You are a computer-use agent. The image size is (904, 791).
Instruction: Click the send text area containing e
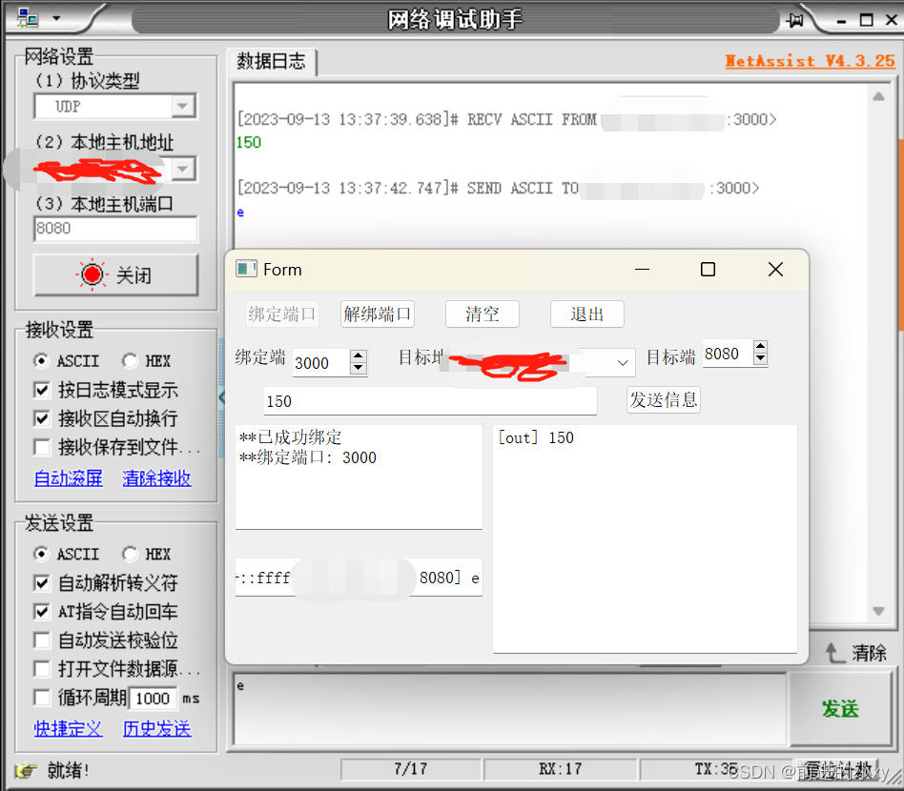tap(510, 709)
